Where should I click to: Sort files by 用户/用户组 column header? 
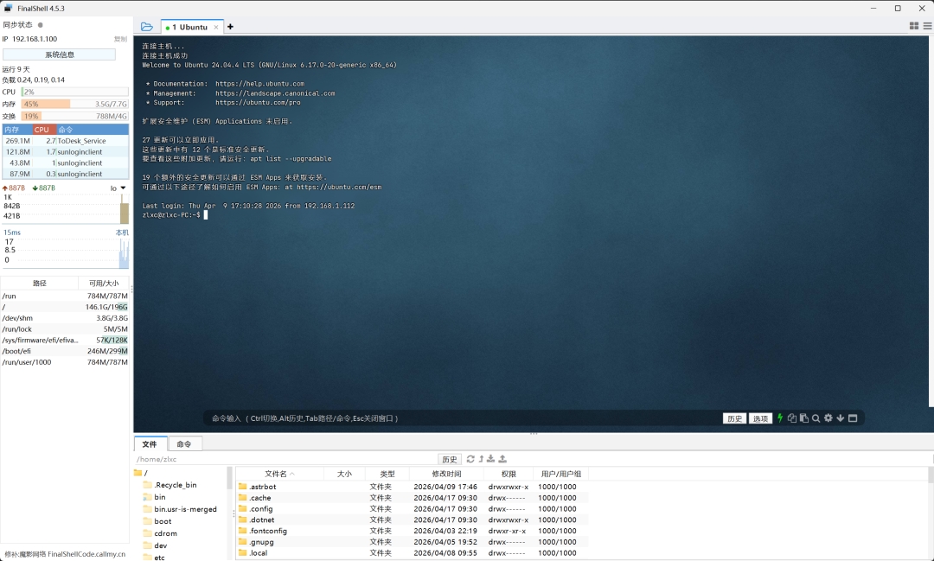click(560, 474)
